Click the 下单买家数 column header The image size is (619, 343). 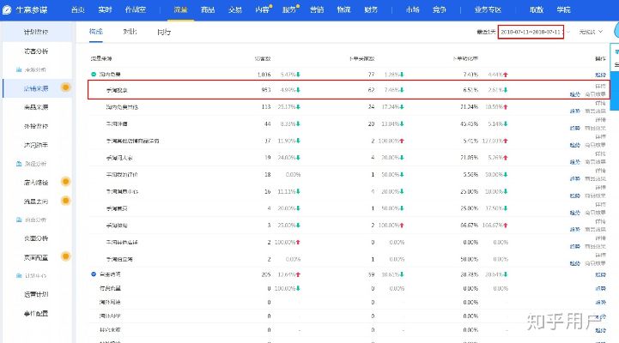[361, 58]
